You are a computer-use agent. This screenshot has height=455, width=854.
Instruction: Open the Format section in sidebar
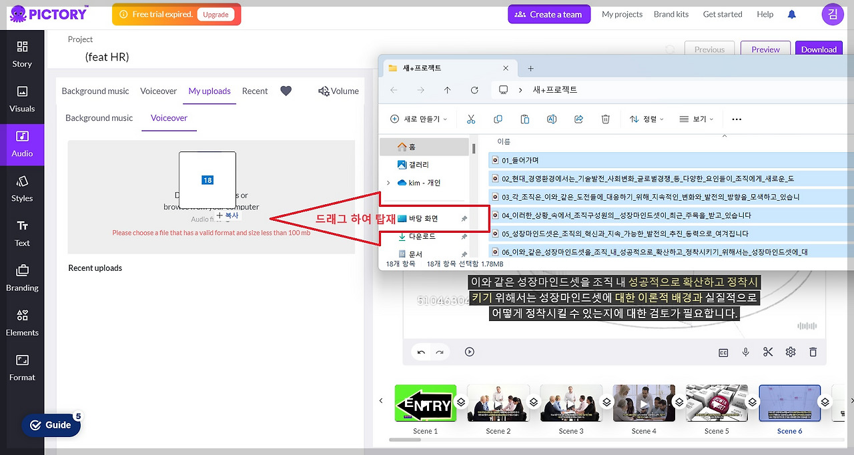pyautogui.click(x=22, y=368)
